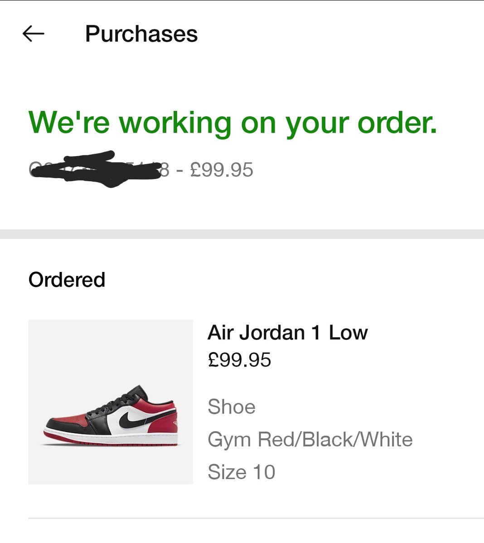This screenshot has height=543, width=484.
Task: Click the Purchases page title
Action: (x=141, y=34)
